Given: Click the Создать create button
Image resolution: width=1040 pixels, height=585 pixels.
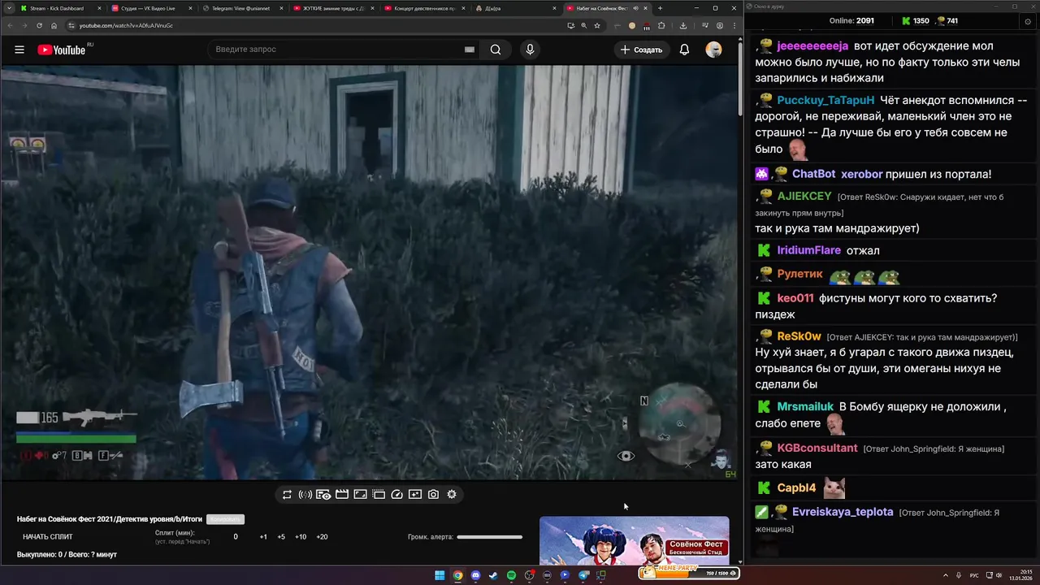Looking at the screenshot, I should pos(641,50).
